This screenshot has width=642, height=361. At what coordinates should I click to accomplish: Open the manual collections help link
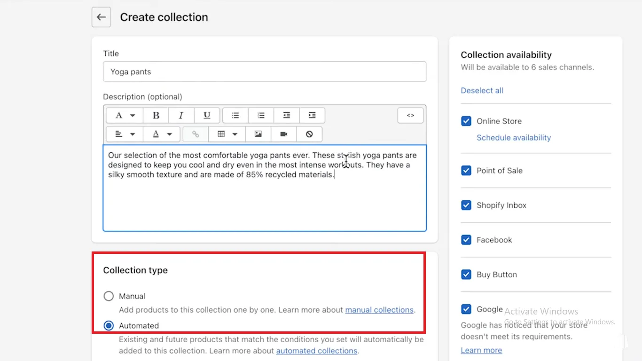tap(379, 310)
